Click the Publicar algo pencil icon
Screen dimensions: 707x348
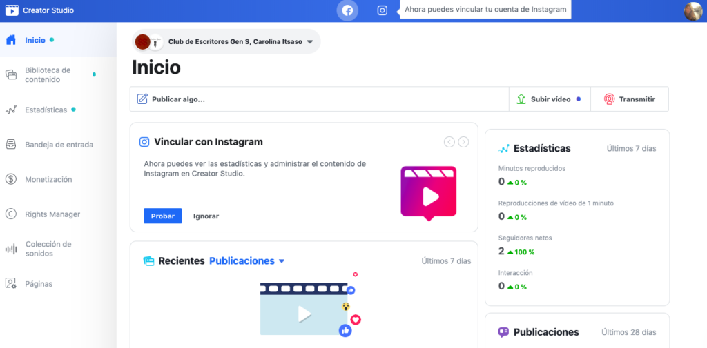point(142,99)
